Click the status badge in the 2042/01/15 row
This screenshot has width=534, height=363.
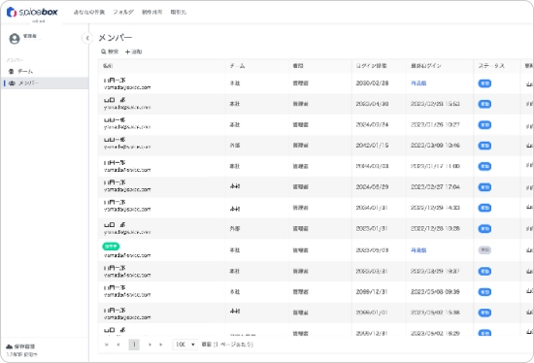pyautogui.click(x=484, y=146)
